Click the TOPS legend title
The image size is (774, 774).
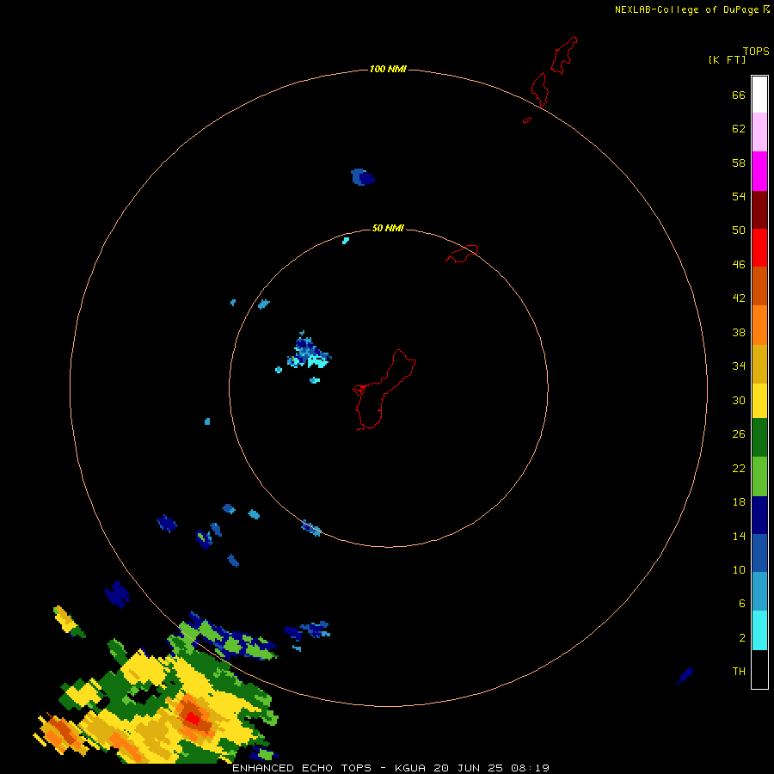pos(756,51)
